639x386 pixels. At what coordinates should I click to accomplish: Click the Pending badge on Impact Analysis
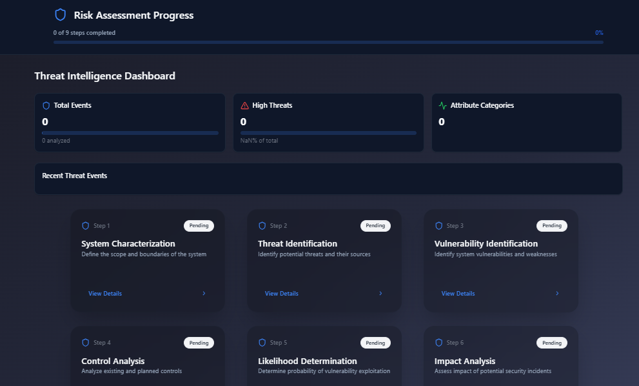552,343
